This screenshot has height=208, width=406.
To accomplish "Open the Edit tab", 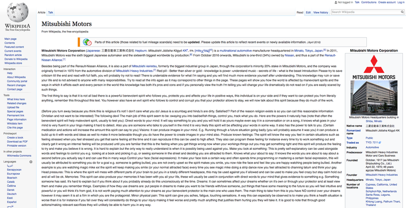I will click(x=308, y=12).
